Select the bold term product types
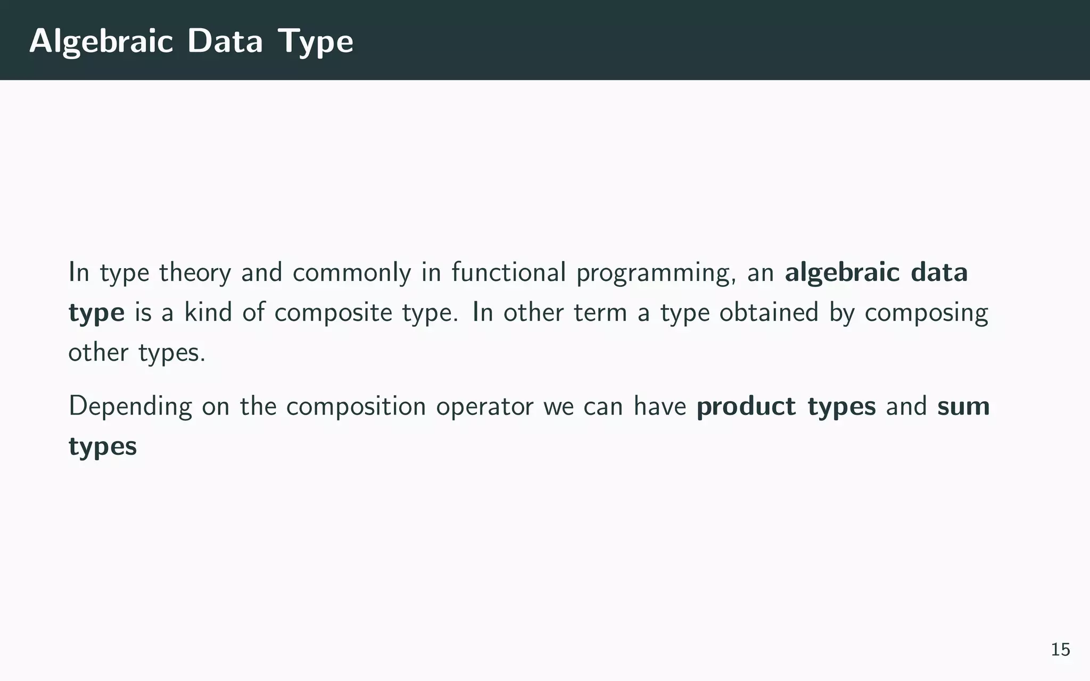1090x681 pixels. [786, 406]
